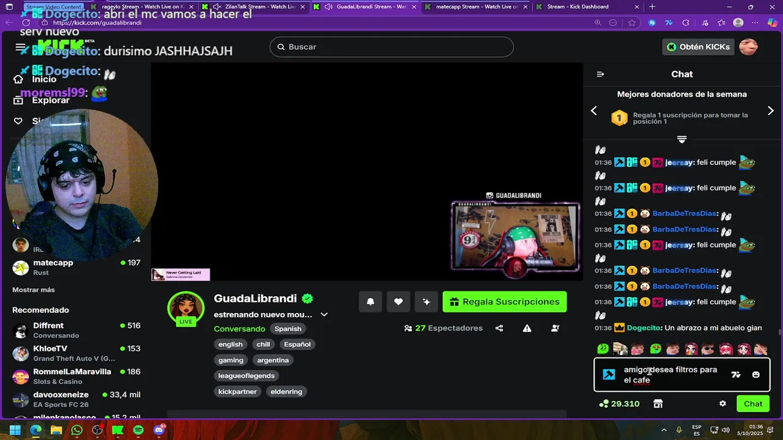This screenshot has width=783, height=440.
Task: Show hidden system tray icons chevron
Action: [x=665, y=430]
